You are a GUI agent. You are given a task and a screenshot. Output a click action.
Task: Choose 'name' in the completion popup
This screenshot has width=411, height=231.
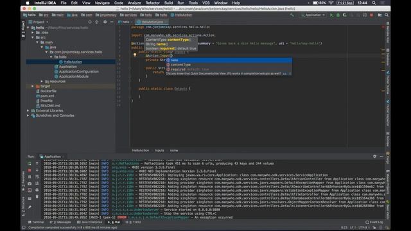pos(229,60)
